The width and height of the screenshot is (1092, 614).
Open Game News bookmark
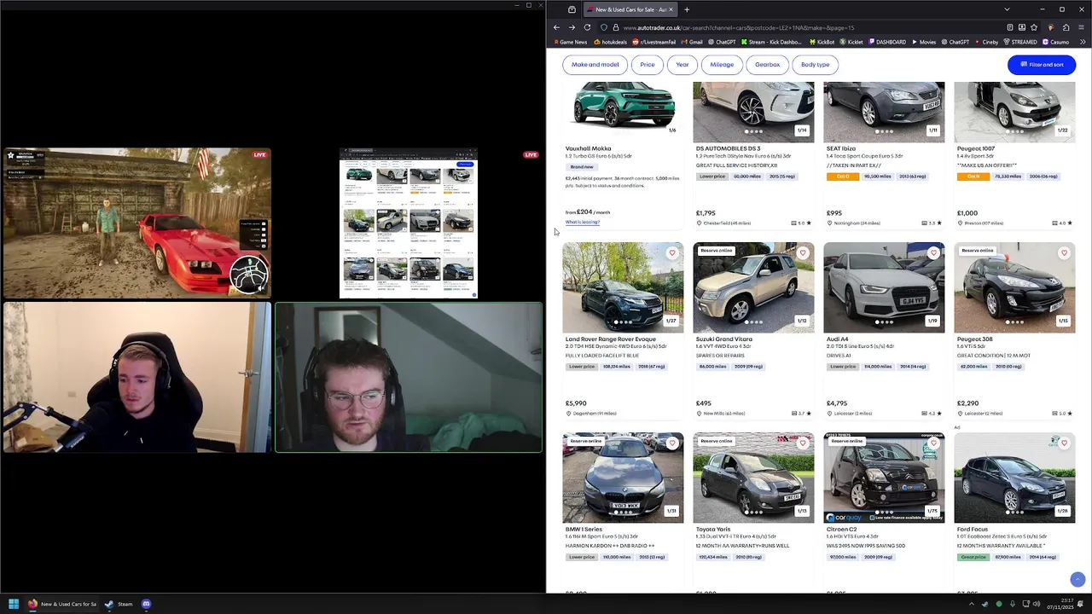coord(571,42)
